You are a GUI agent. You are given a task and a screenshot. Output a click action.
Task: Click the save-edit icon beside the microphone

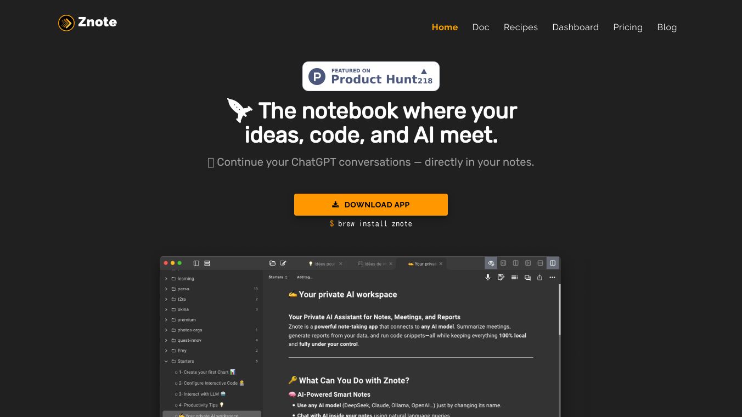tap(501, 278)
